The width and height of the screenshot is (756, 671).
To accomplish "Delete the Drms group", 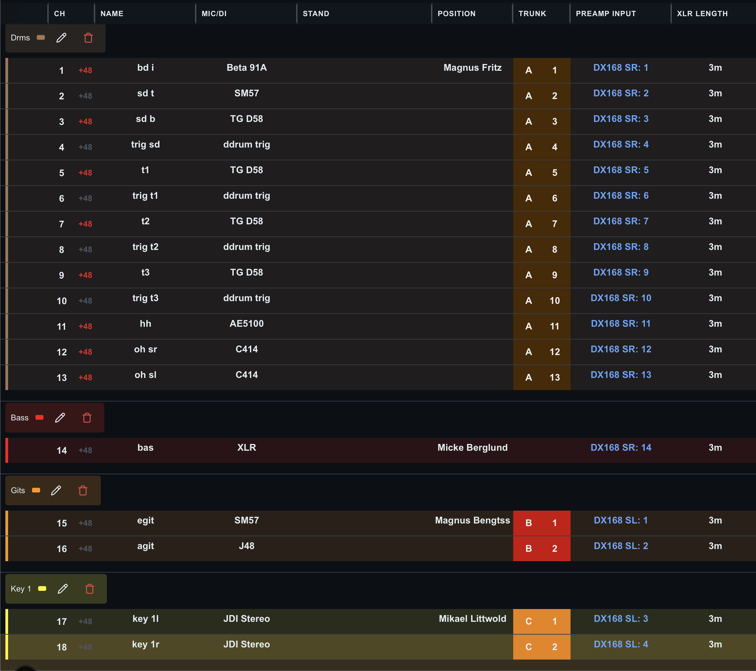I will [x=88, y=38].
